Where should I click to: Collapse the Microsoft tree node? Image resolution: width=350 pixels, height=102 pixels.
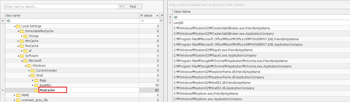pyautogui.click(x=22, y=61)
